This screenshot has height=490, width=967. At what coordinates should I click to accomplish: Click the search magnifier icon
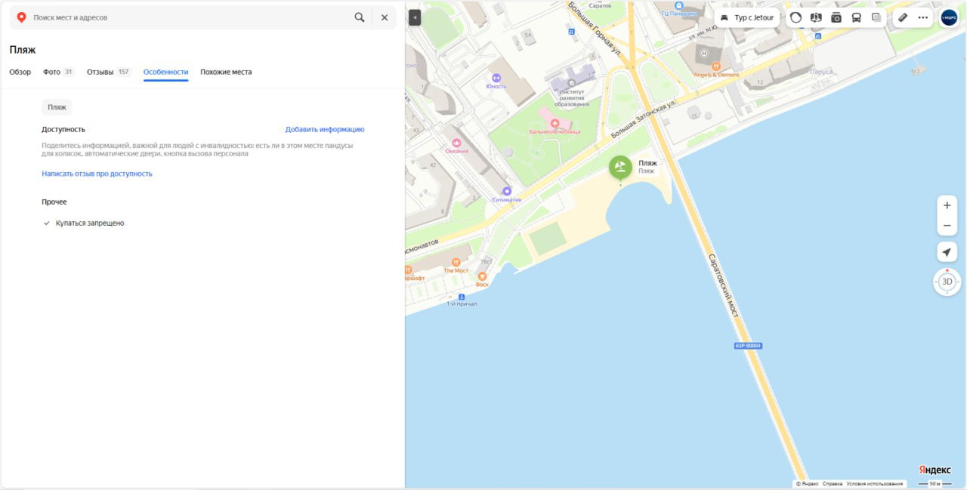[360, 17]
